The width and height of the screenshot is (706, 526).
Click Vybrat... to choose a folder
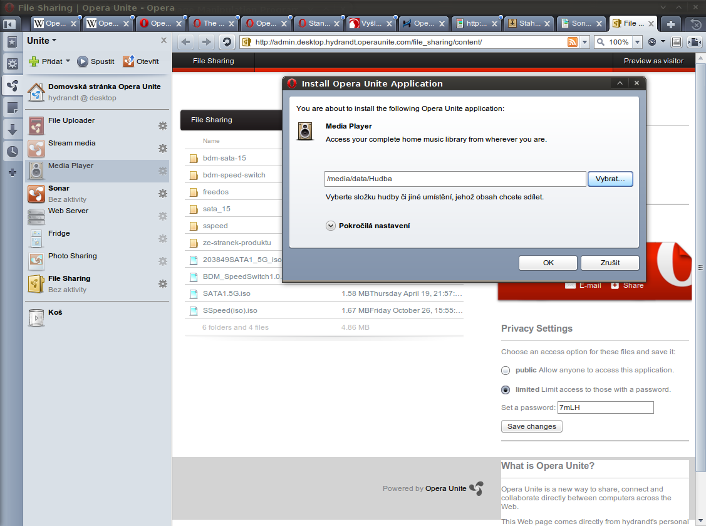[610, 179]
